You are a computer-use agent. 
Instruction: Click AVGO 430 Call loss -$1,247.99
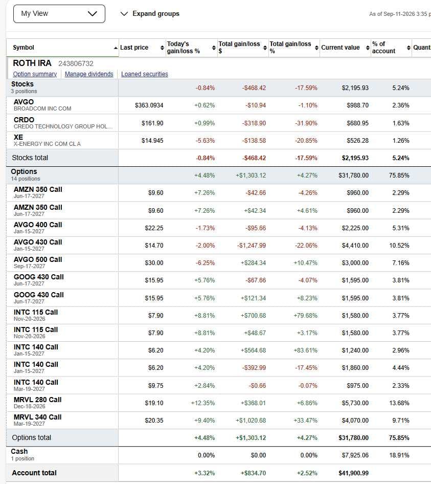[x=252, y=246]
